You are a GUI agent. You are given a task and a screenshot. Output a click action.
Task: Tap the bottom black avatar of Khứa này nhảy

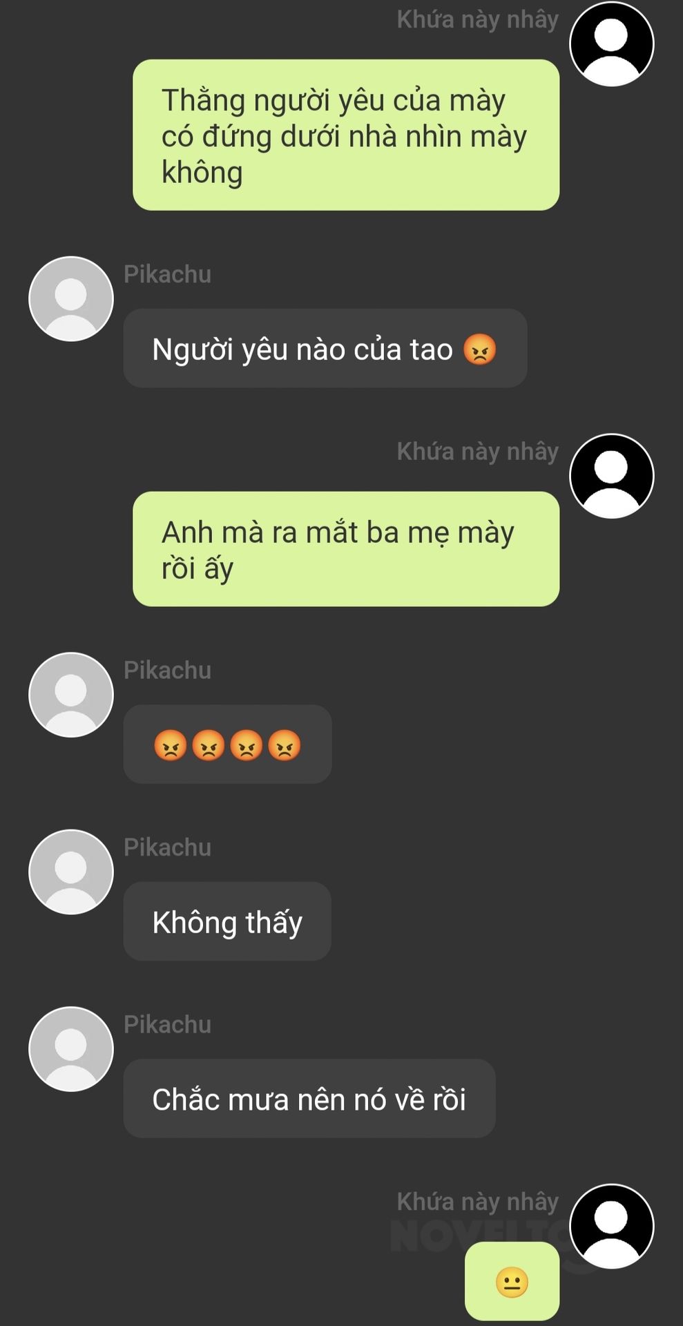pos(611,1227)
